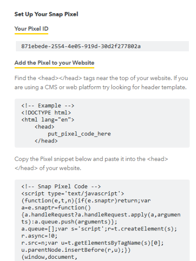Click the 'Set Up Your Snap Pixel' title
Screen dimensions: 196x261
46,14
